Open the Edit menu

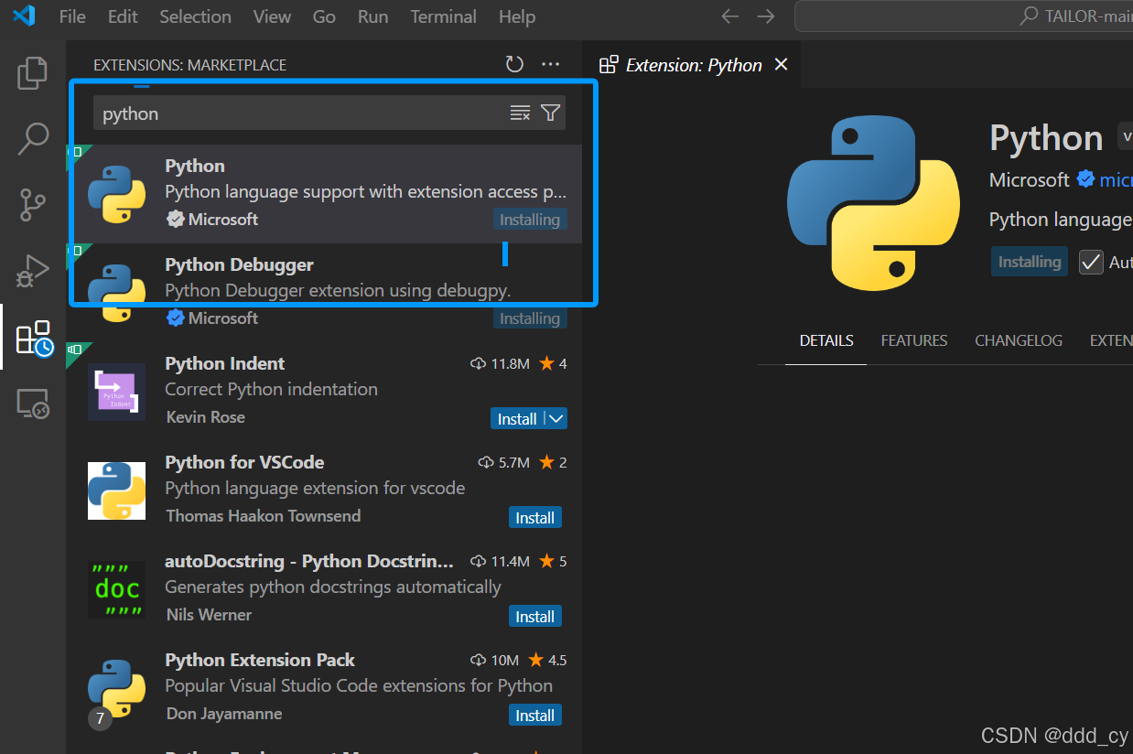click(123, 16)
